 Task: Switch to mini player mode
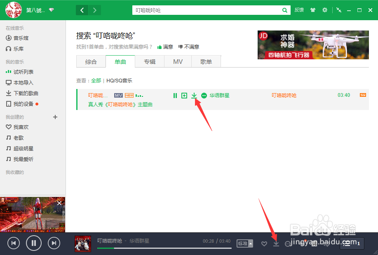click(339, 10)
